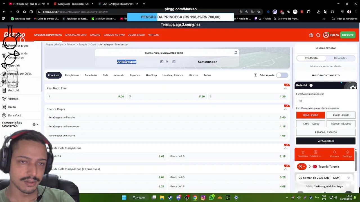The image size is (360, 202).
Task: Open the user account profile icon
Action: point(326,35)
